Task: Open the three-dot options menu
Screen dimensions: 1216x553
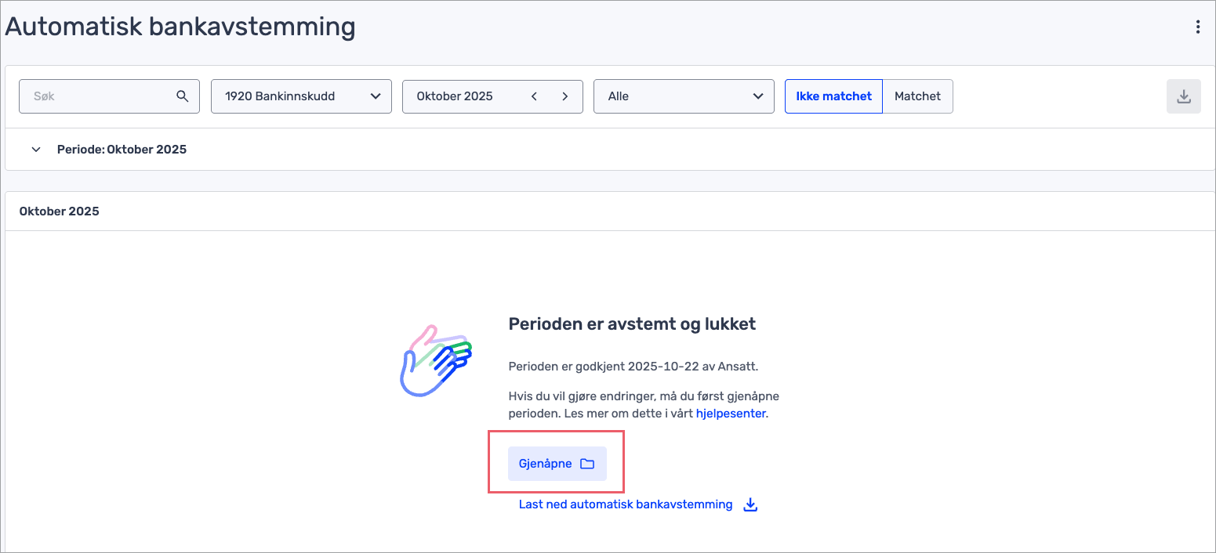Action: pos(1197,27)
